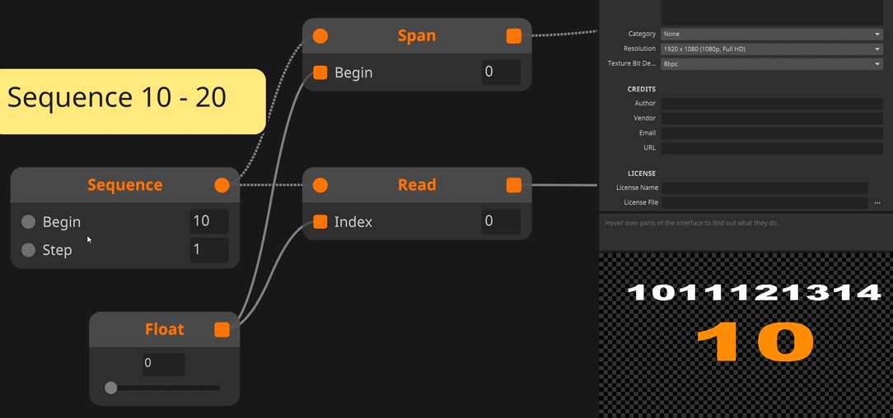Click the License Name input field
The height and width of the screenshot is (418, 893).
tap(764, 188)
